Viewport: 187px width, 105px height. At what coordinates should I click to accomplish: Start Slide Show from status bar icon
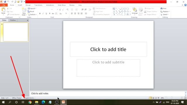[x=158, y=98]
